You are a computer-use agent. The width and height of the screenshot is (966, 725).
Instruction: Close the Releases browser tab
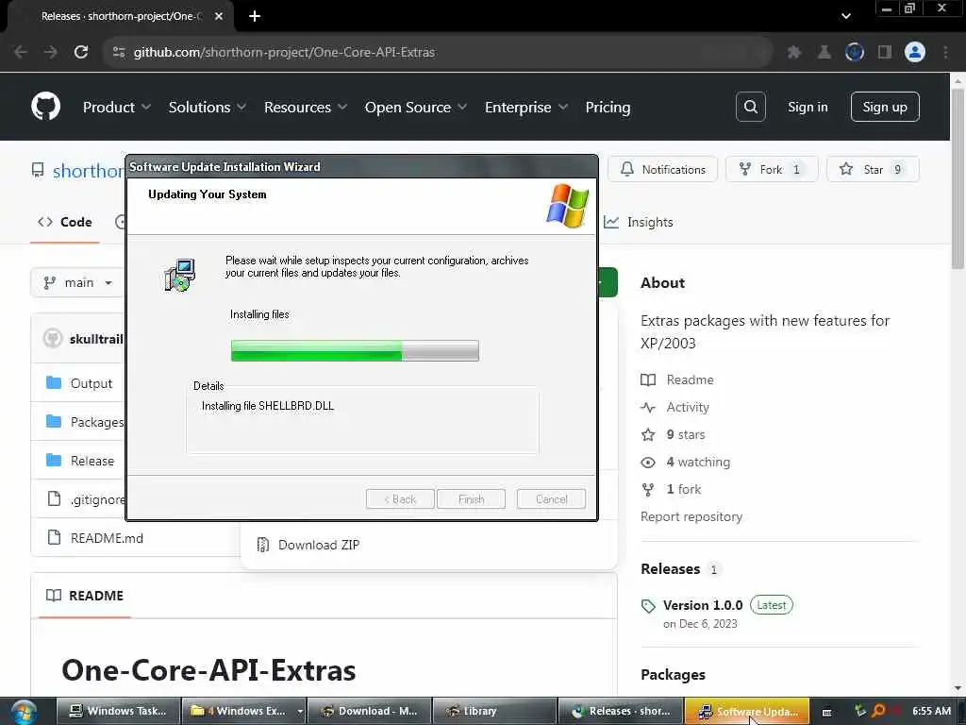tap(218, 17)
